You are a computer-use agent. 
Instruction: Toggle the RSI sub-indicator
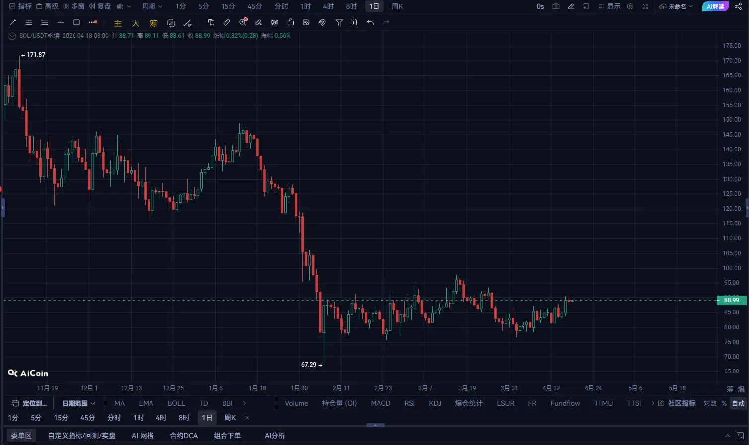410,403
